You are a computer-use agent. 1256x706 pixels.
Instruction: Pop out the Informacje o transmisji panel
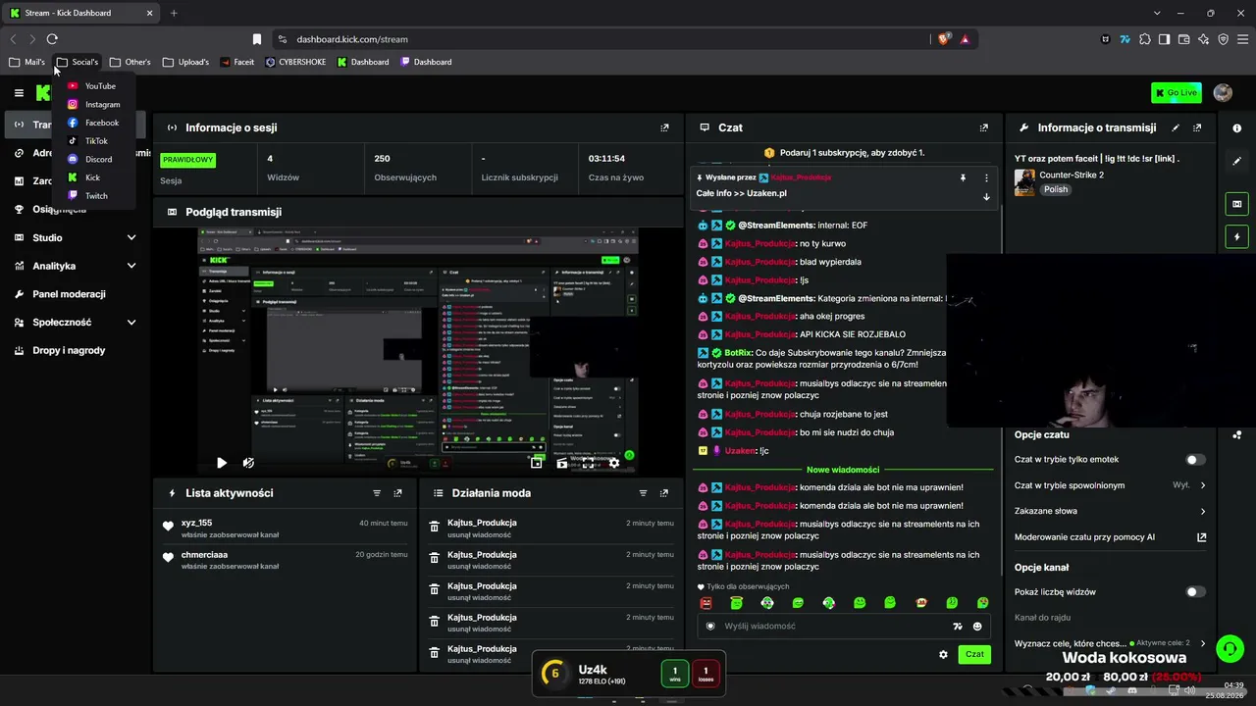tap(1197, 127)
